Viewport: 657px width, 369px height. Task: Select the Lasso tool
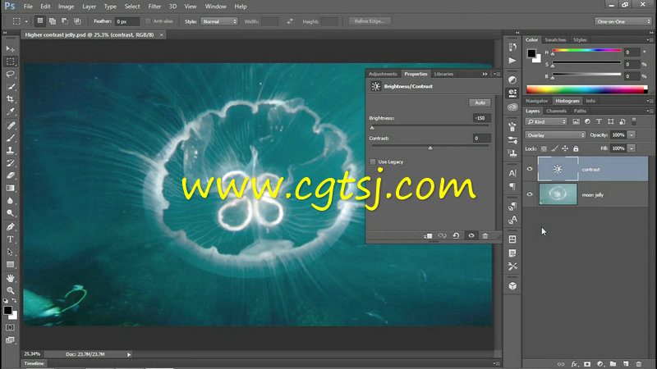click(x=10, y=74)
